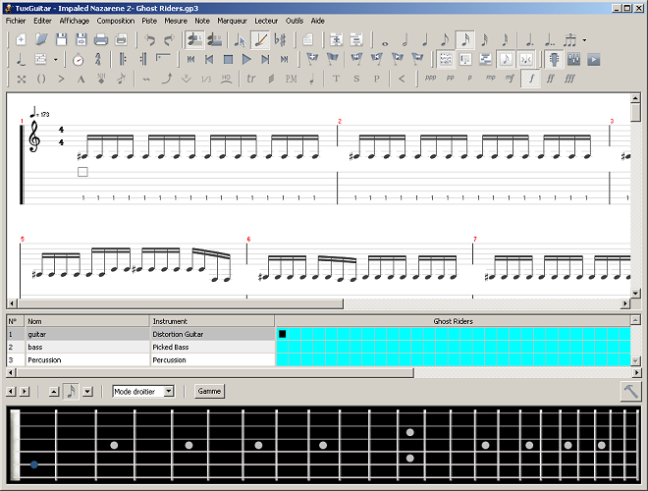Click the Picked Bass instrument cell

point(212,347)
